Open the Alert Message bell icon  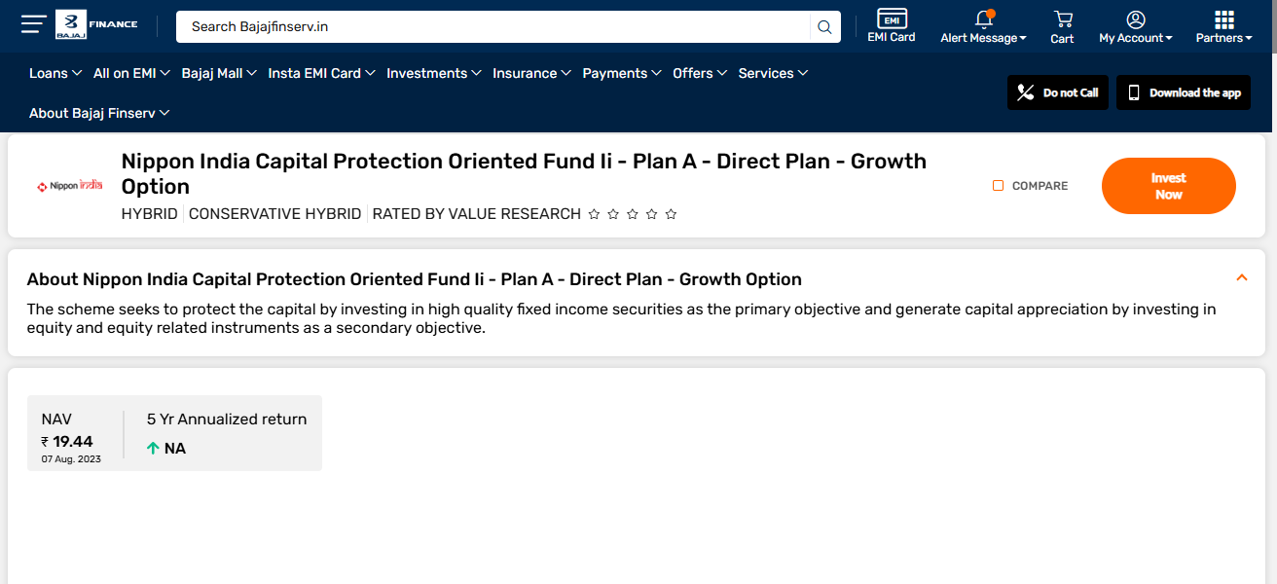pos(983,19)
